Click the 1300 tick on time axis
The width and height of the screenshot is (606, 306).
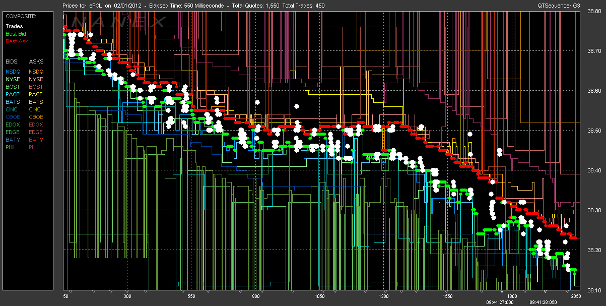[x=384, y=296]
